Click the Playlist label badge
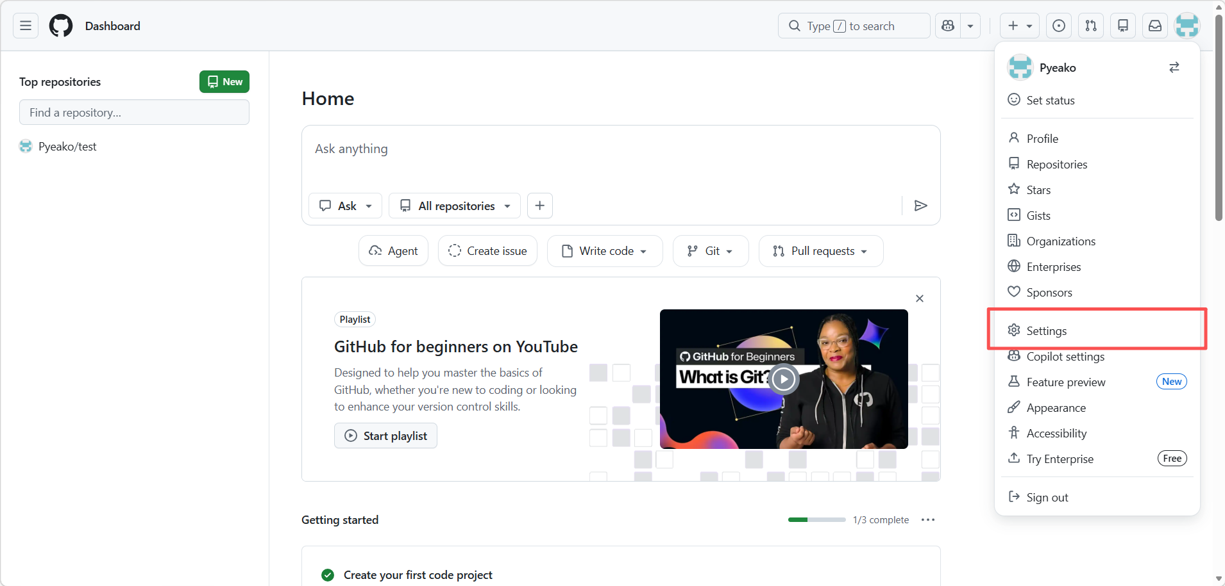1225x586 pixels. pyautogui.click(x=355, y=319)
